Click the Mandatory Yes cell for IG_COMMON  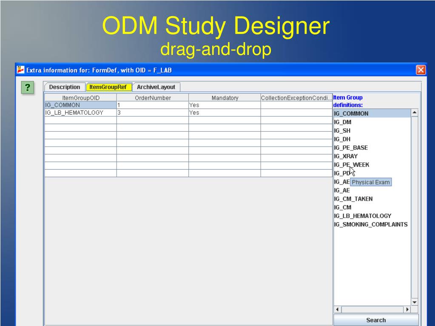225,105
